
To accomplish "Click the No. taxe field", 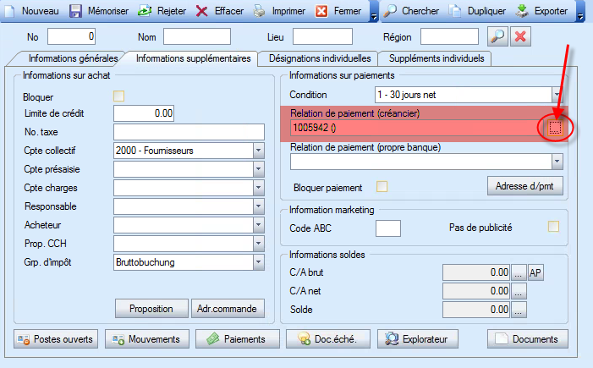I will pos(189,132).
